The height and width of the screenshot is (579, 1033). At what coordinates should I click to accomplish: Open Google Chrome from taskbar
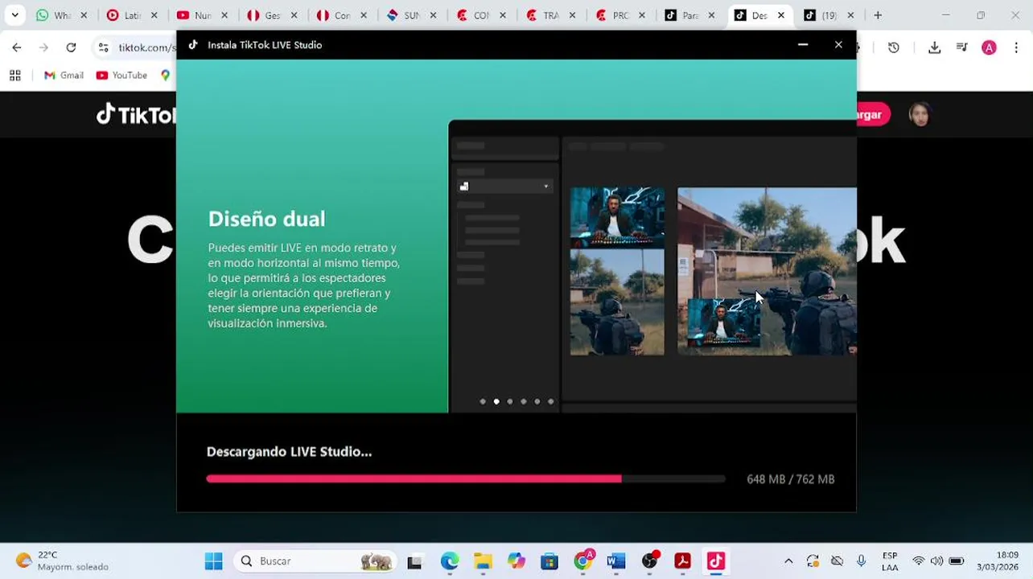[x=583, y=561]
